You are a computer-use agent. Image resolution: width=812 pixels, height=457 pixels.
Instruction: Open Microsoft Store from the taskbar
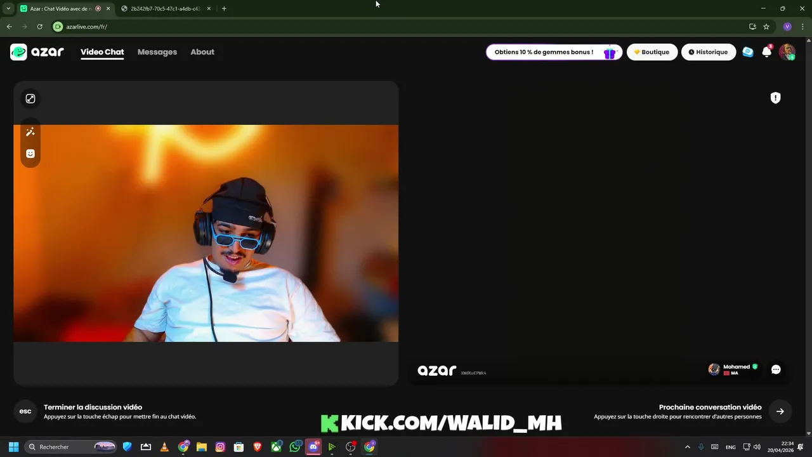pos(239,447)
